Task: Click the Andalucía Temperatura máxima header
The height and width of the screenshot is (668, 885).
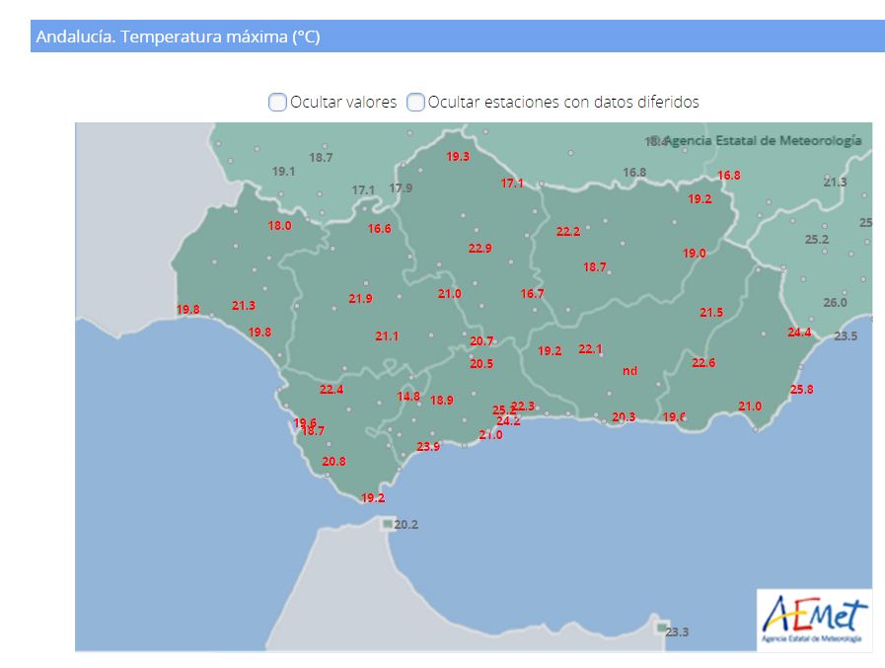Action: click(x=178, y=37)
